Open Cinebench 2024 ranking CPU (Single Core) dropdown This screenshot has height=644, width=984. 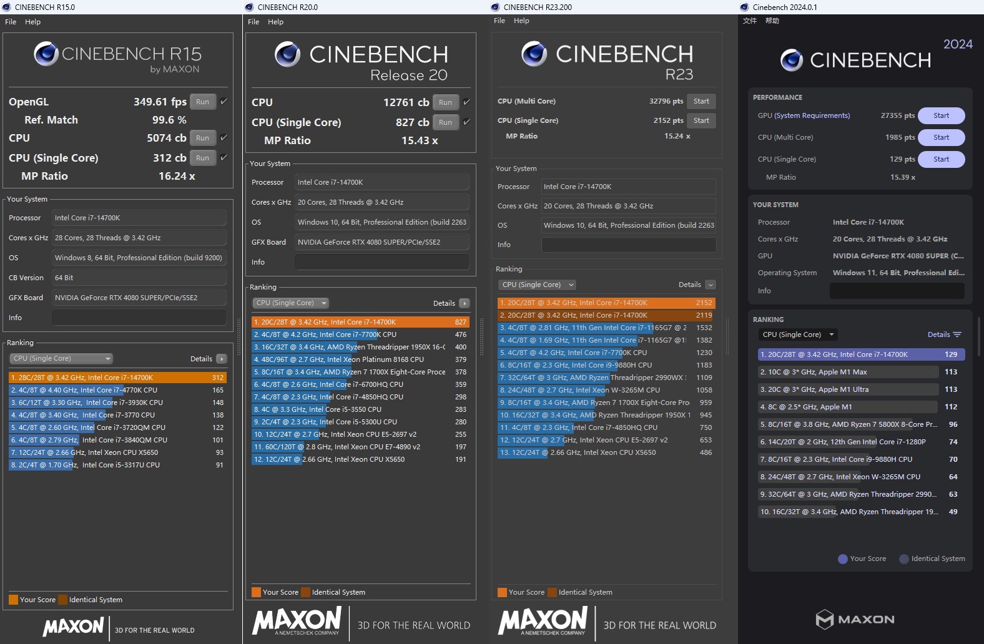pos(798,334)
